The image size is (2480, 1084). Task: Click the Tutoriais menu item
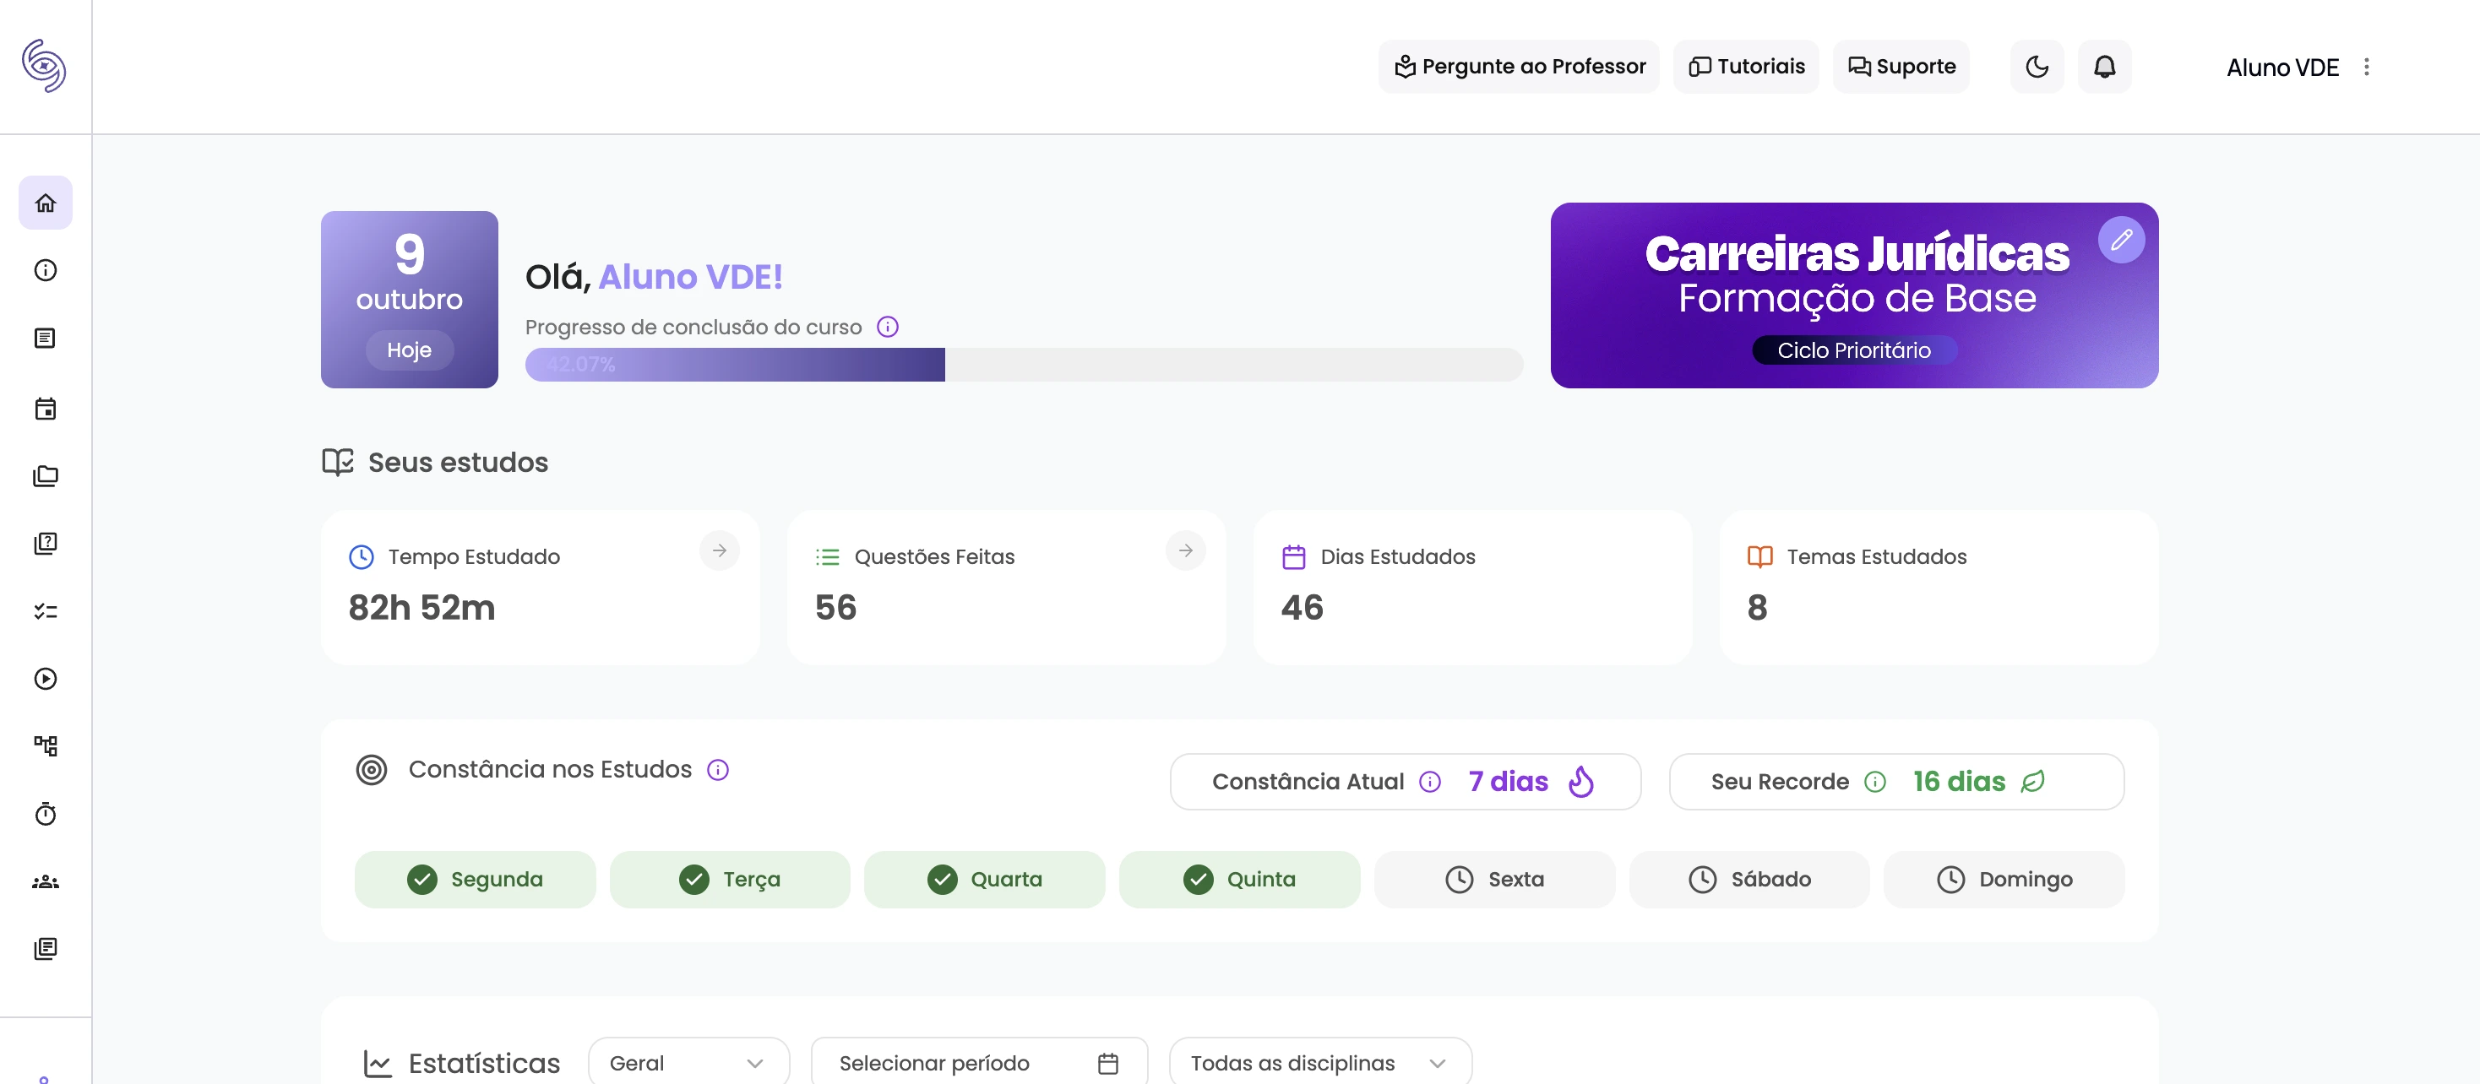point(1745,67)
